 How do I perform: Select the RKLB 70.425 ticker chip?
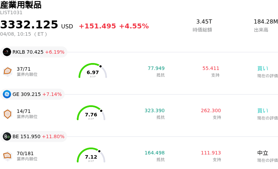click(34, 52)
